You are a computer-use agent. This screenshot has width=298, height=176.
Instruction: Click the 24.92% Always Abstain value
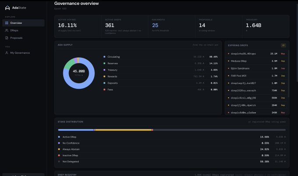(x=265, y=149)
